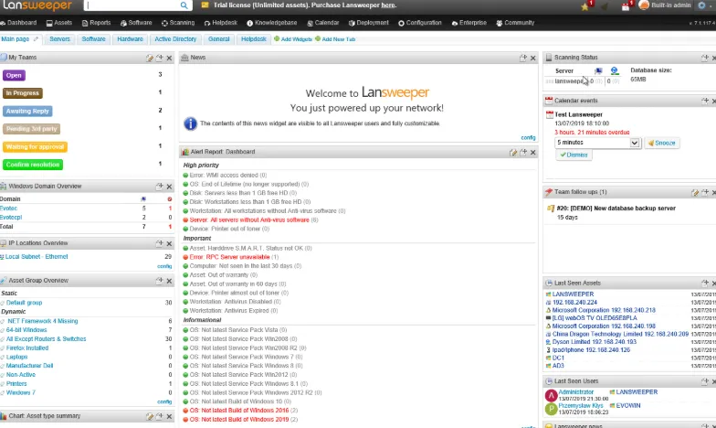Switch to the Hardware dashboard tab
716x428 pixels.
coord(130,39)
